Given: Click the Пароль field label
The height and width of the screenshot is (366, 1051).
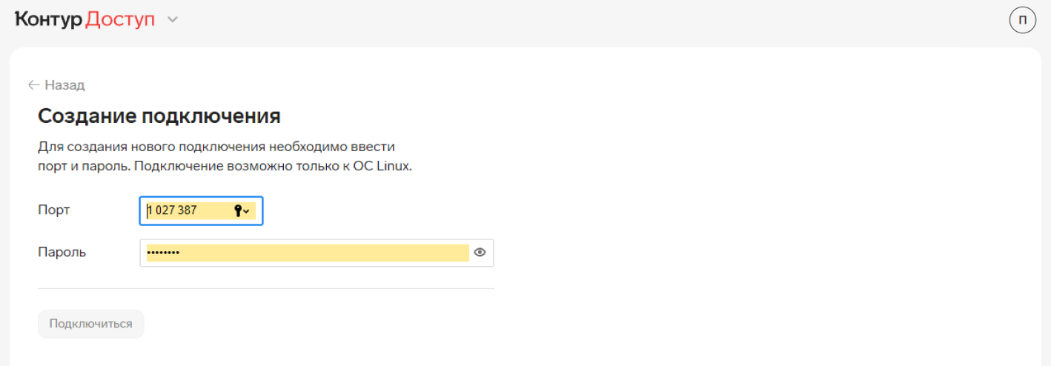Looking at the screenshot, I should pyautogui.click(x=62, y=252).
